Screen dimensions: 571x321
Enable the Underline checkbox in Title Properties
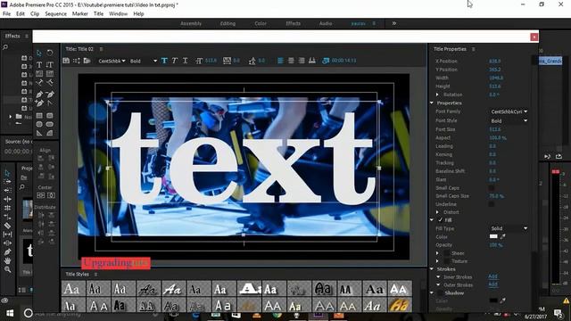pos(492,204)
